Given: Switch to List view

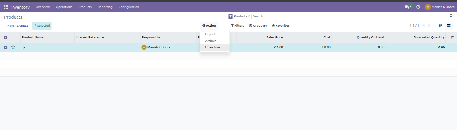Looking at the screenshot, I should (449, 26).
